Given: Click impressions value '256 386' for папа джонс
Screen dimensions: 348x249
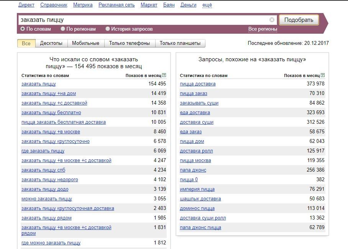Looking at the screenshot, I should click(315, 170).
